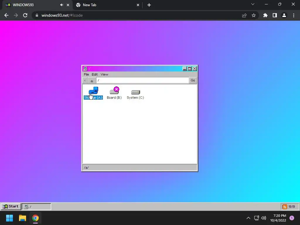
Task: Click the /a/ status bar path
Action: click(x=86, y=168)
